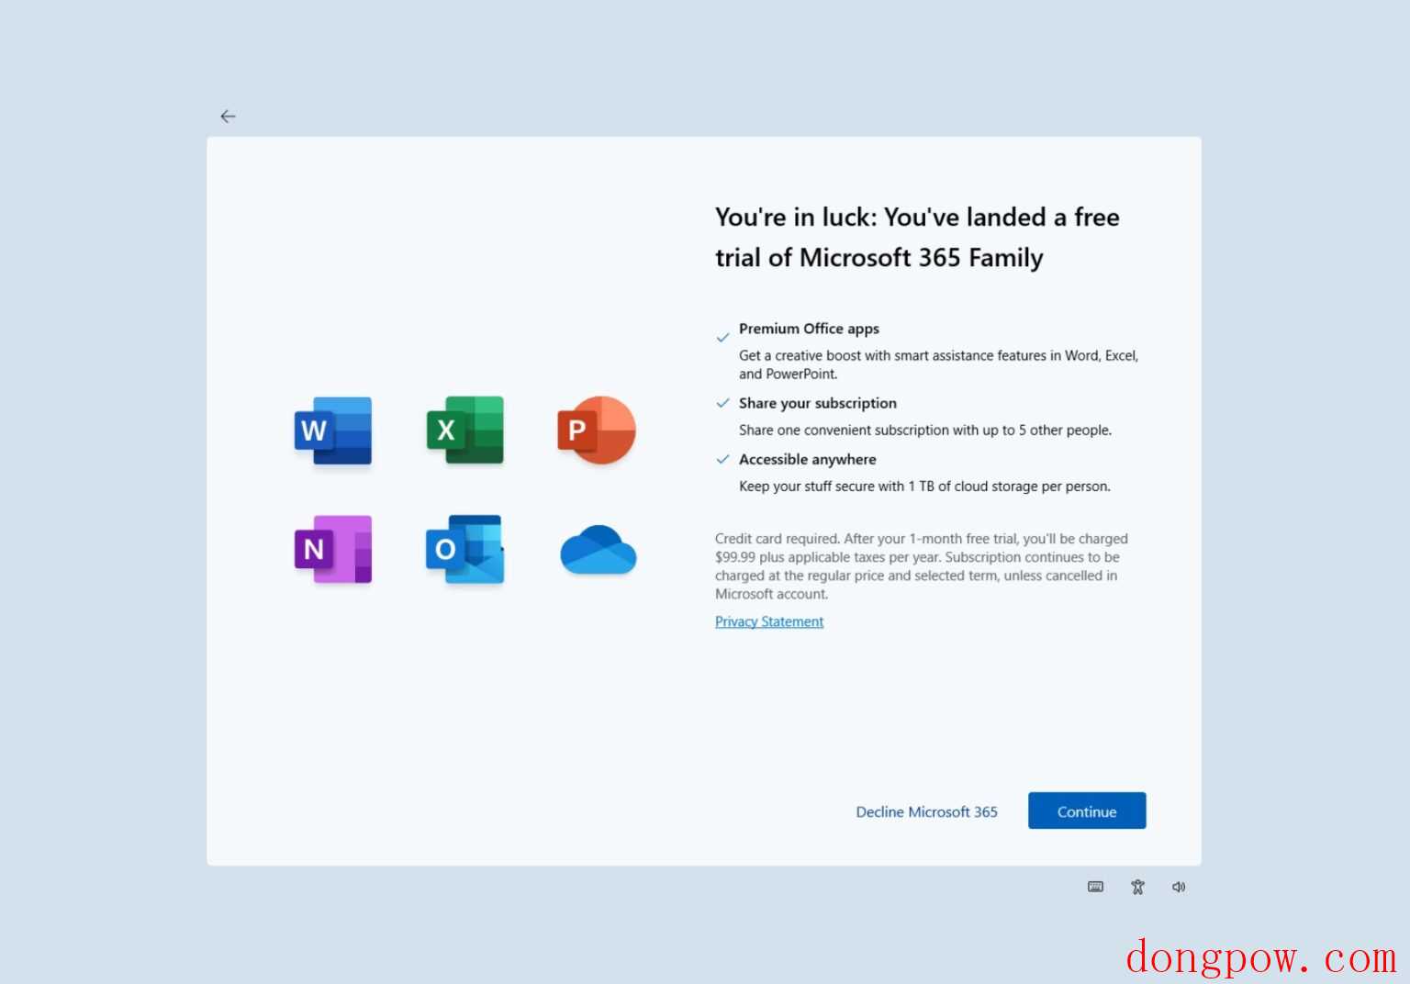This screenshot has height=984, width=1410.
Task: Click the Outlook app icon
Action: tap(465, 549)
